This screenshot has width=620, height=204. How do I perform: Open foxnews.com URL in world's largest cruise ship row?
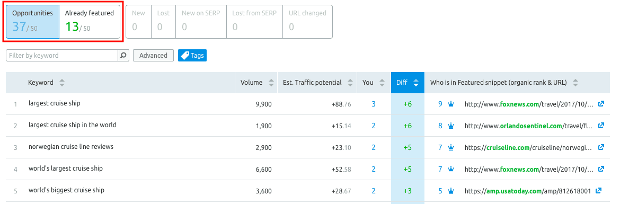pos(529,170)
